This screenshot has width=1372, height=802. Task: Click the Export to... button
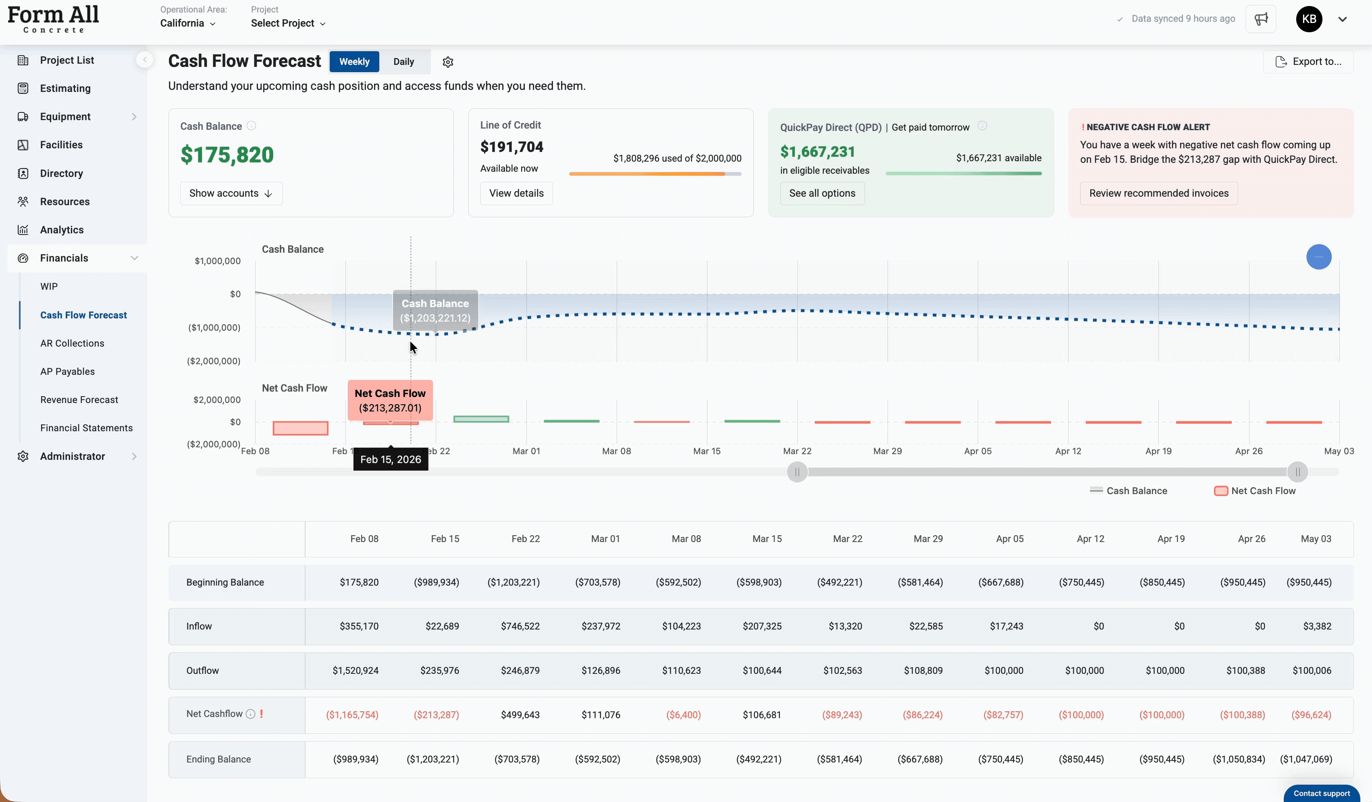(x=1308, y=62)
